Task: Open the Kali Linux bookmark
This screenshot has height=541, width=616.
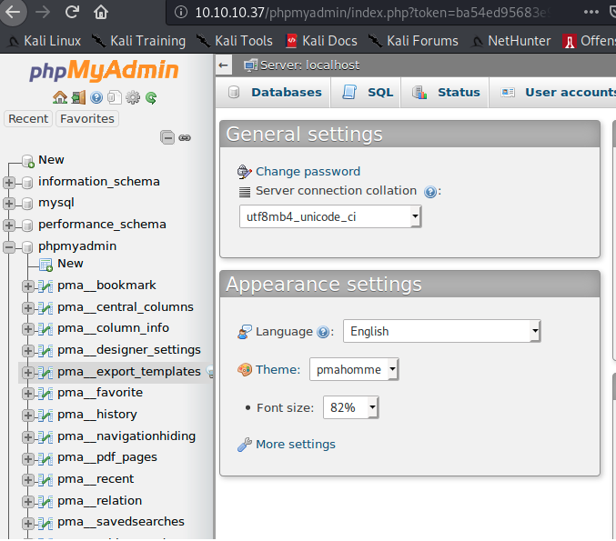Action: (x=45, y=40)
